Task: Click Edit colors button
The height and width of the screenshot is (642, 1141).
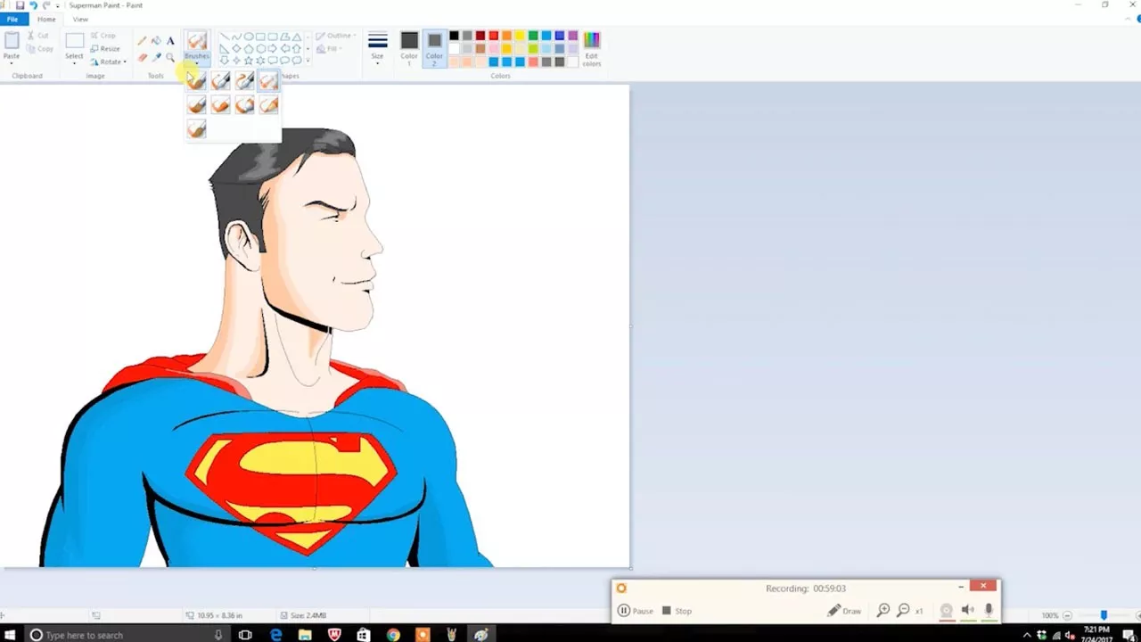Action: click(x=592, y=49)
